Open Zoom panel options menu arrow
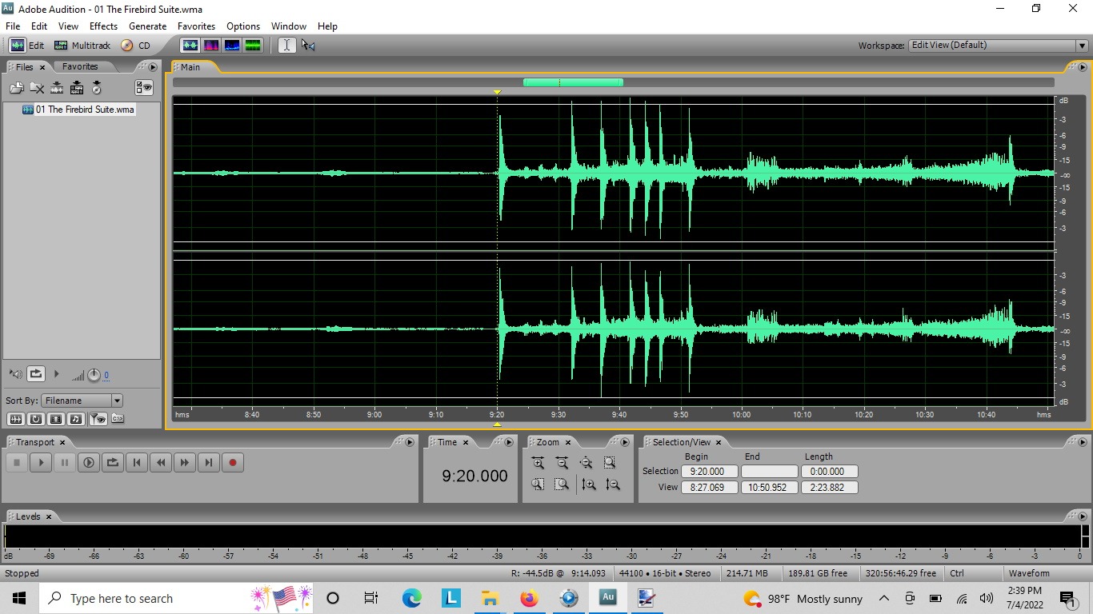This screenshot has height=614, width=1093. pos(626,442)
